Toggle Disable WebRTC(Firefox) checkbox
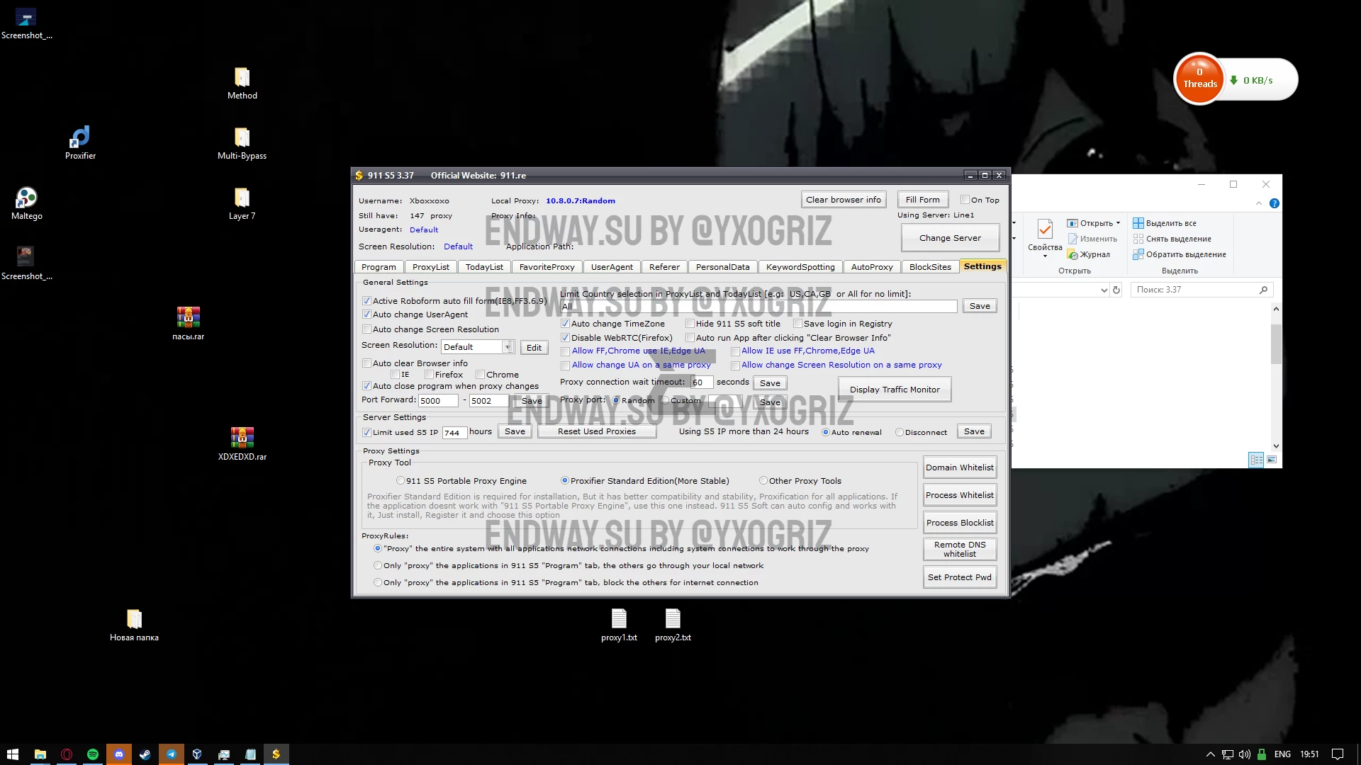Image resolution: width=1361 pixels, height=765 pixels. (x=565, y=338)
